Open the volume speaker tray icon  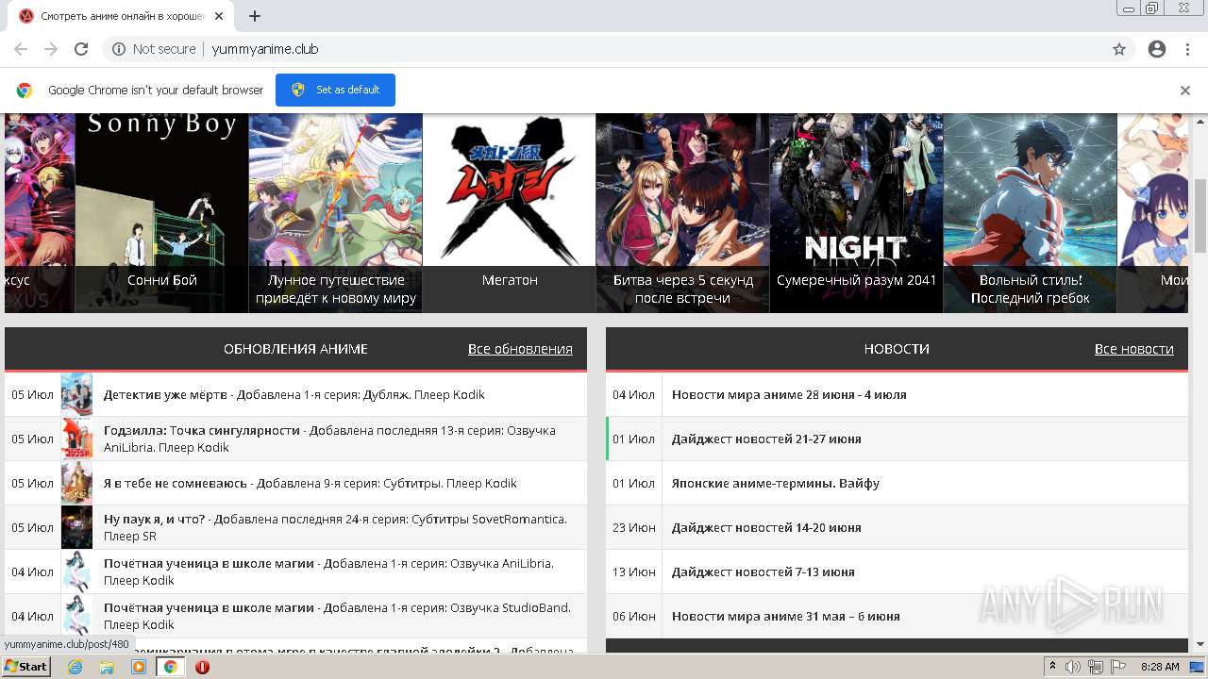1073,667
